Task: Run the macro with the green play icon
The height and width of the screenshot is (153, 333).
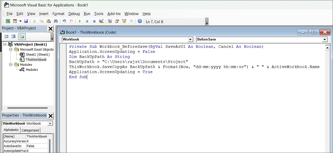Action: click(80, 21)
